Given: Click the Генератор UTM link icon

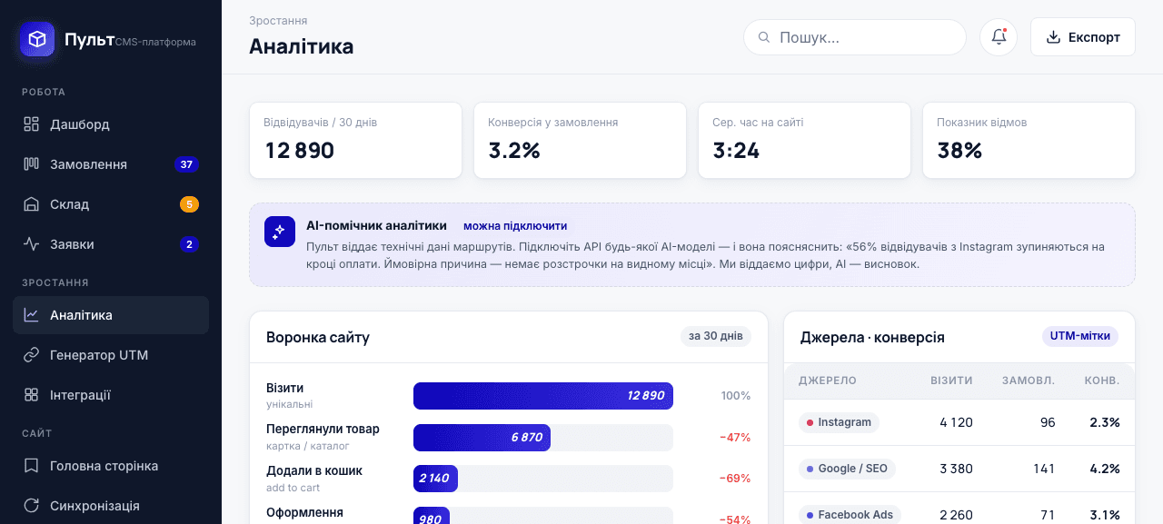Looking at the screenshot, I should click(x=31, y=355).
